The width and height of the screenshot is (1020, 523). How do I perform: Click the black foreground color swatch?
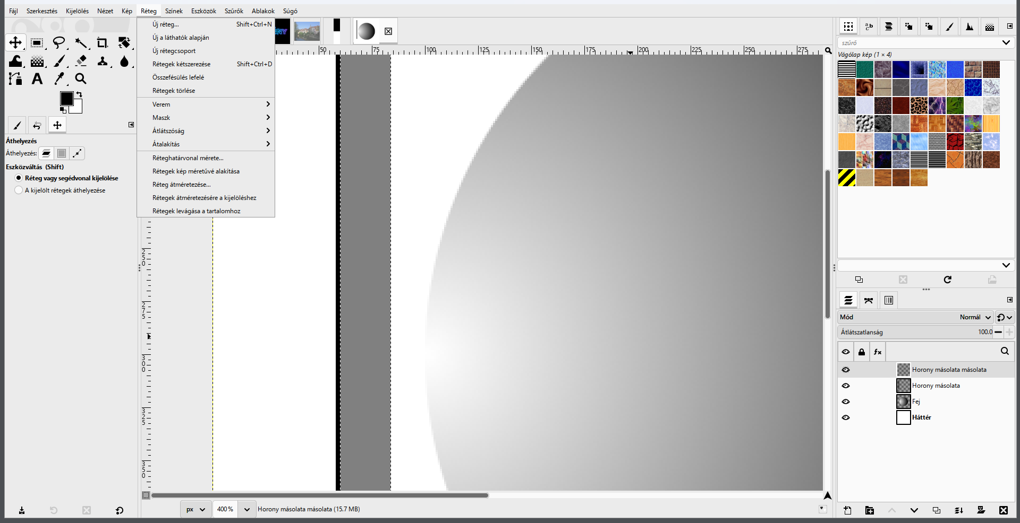click(x=66, y=99)
